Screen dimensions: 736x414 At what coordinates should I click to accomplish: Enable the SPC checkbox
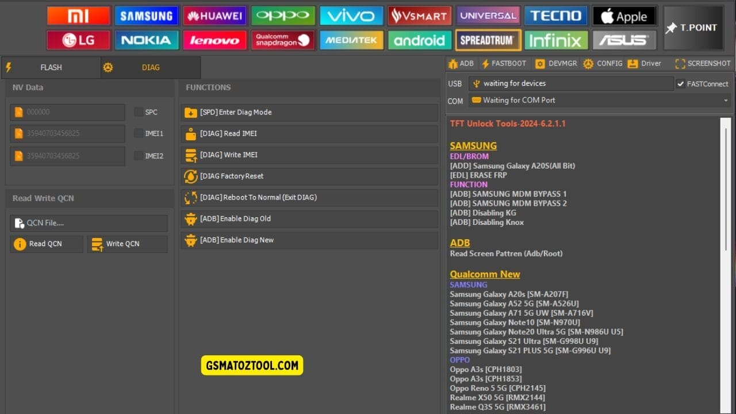point(138,112)
